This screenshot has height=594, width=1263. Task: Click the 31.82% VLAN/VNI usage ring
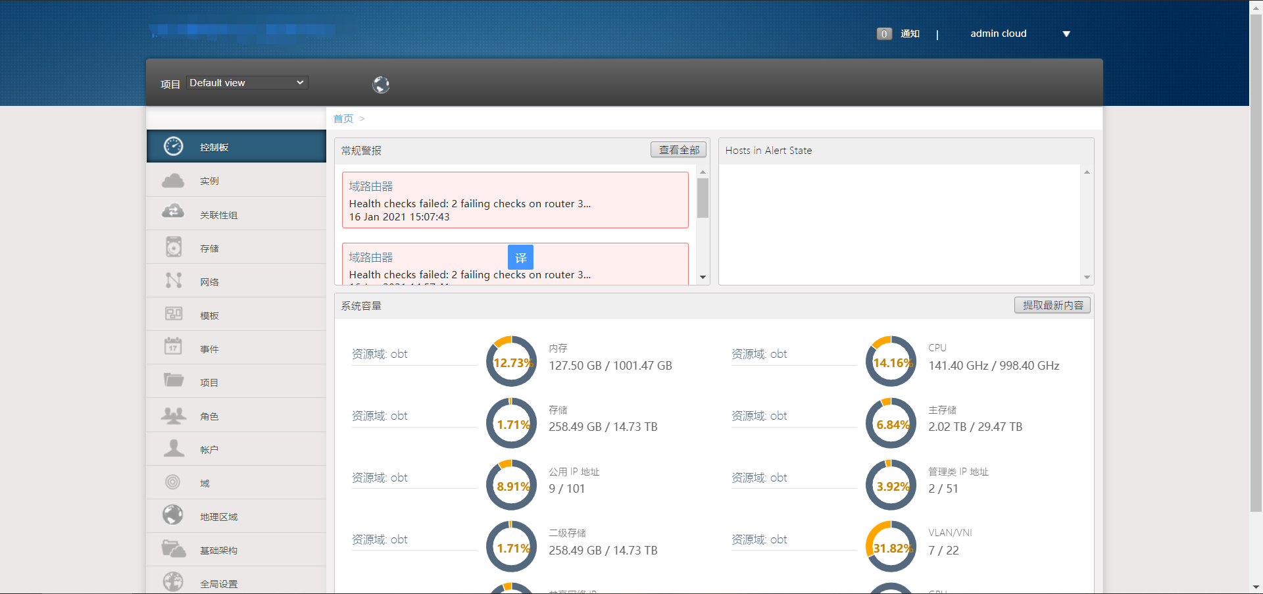tap(891, 547)
